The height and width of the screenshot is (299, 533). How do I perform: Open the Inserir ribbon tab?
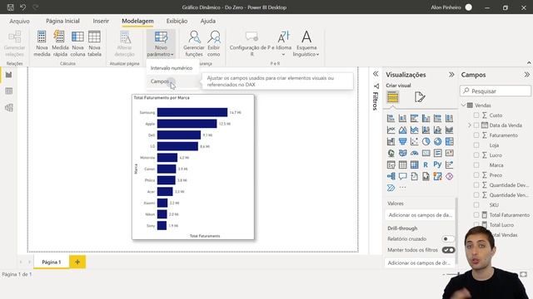click(101, 21)
